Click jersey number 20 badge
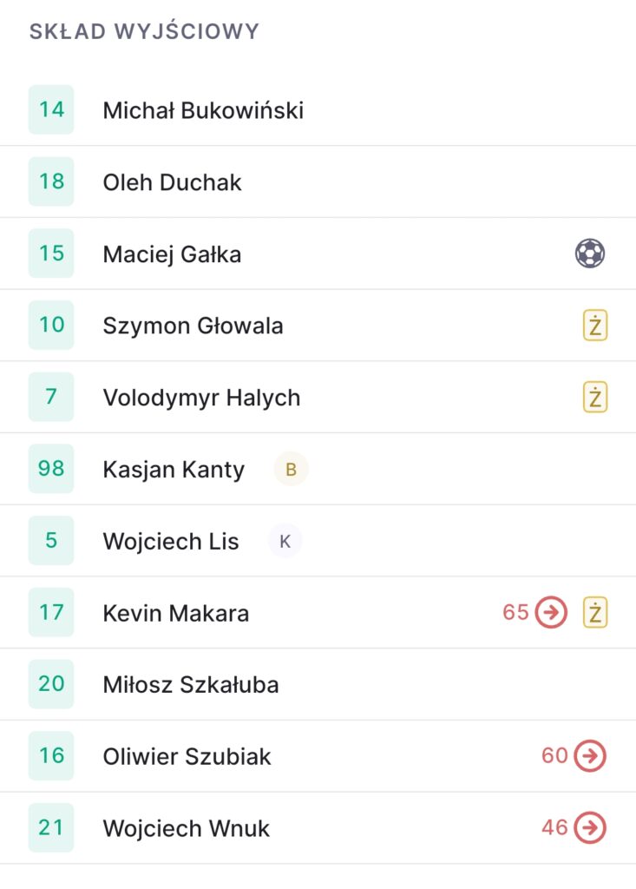 click(51, 684)
